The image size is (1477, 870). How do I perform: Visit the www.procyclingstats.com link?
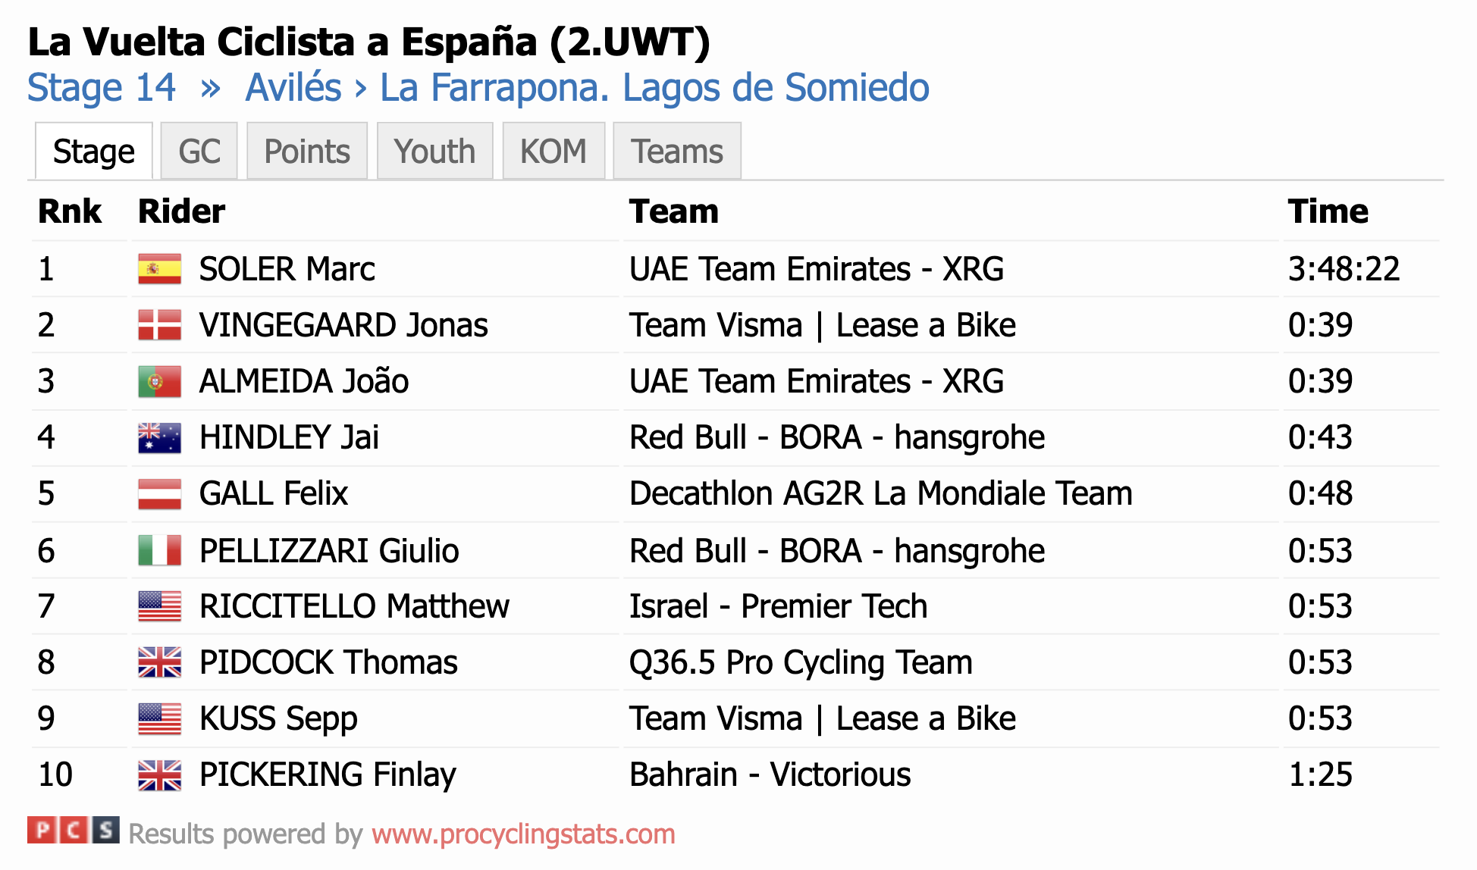point(523,834)
